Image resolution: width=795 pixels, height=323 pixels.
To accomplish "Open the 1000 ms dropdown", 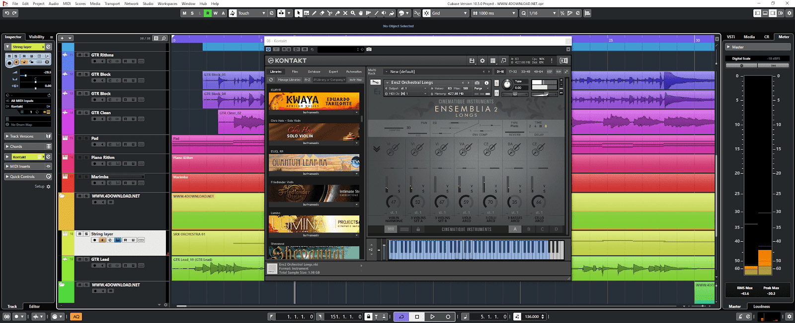I will 494,13.
